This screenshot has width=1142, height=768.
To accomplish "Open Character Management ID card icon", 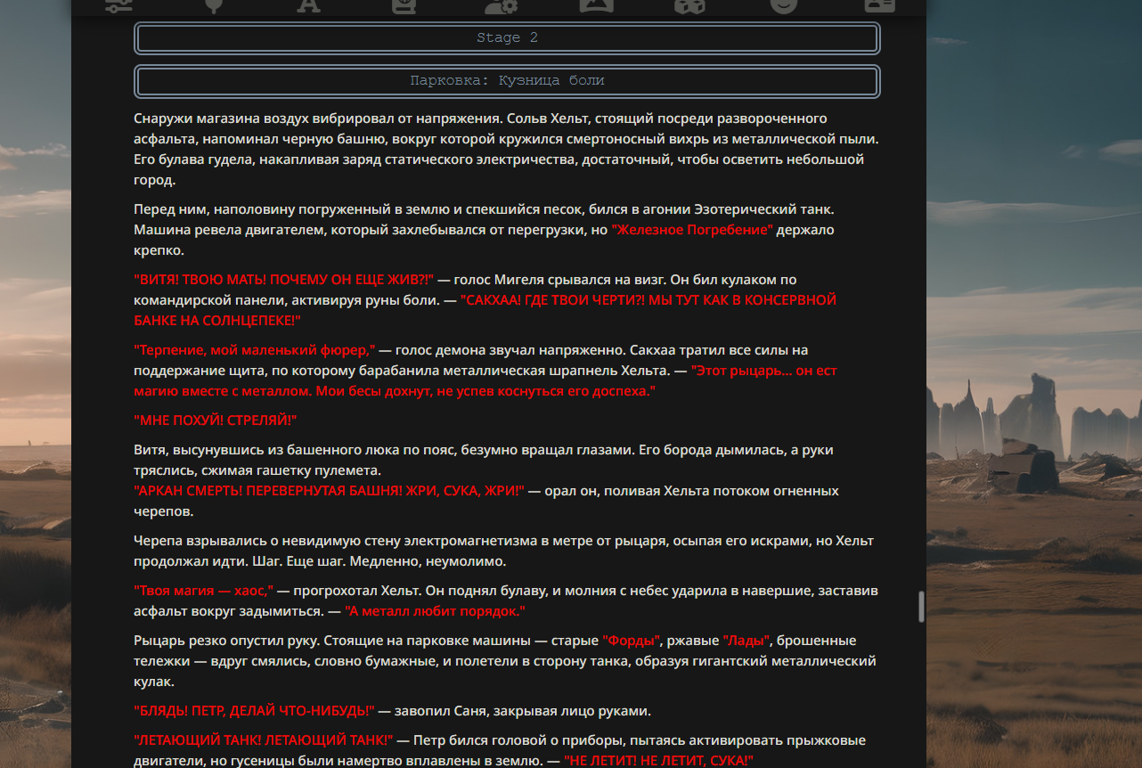I will click(x=879, y=5).
